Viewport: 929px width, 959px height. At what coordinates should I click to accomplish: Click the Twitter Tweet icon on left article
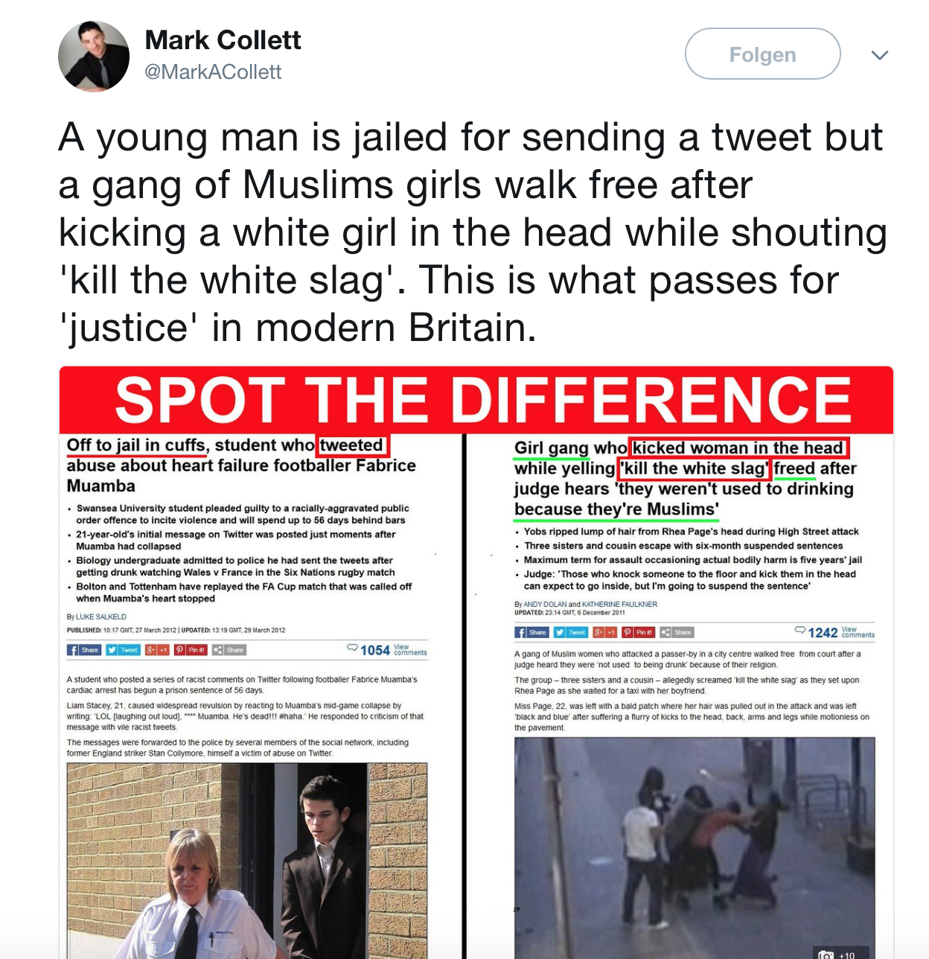click(123, 650)
